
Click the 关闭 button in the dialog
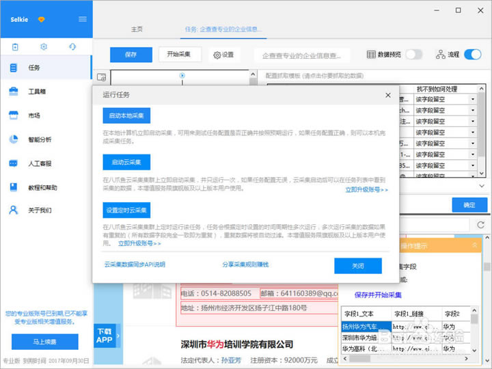(357, 266)
